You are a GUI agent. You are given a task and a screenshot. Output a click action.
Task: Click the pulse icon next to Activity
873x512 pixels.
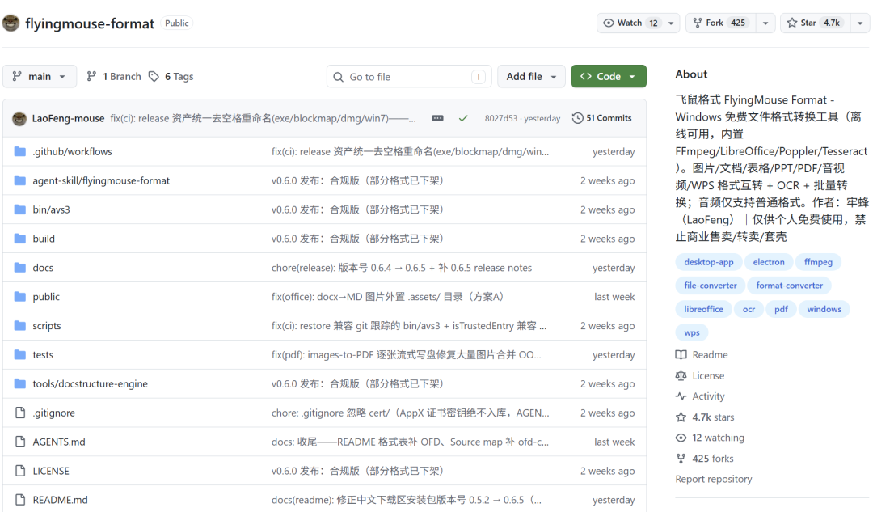[681, 396]
